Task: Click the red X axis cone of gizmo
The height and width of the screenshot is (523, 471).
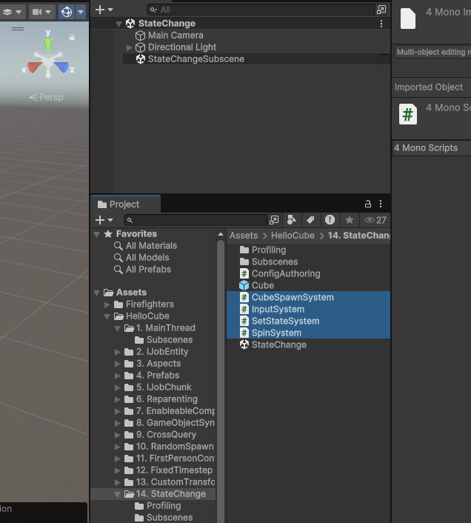Action: (34, 67)
